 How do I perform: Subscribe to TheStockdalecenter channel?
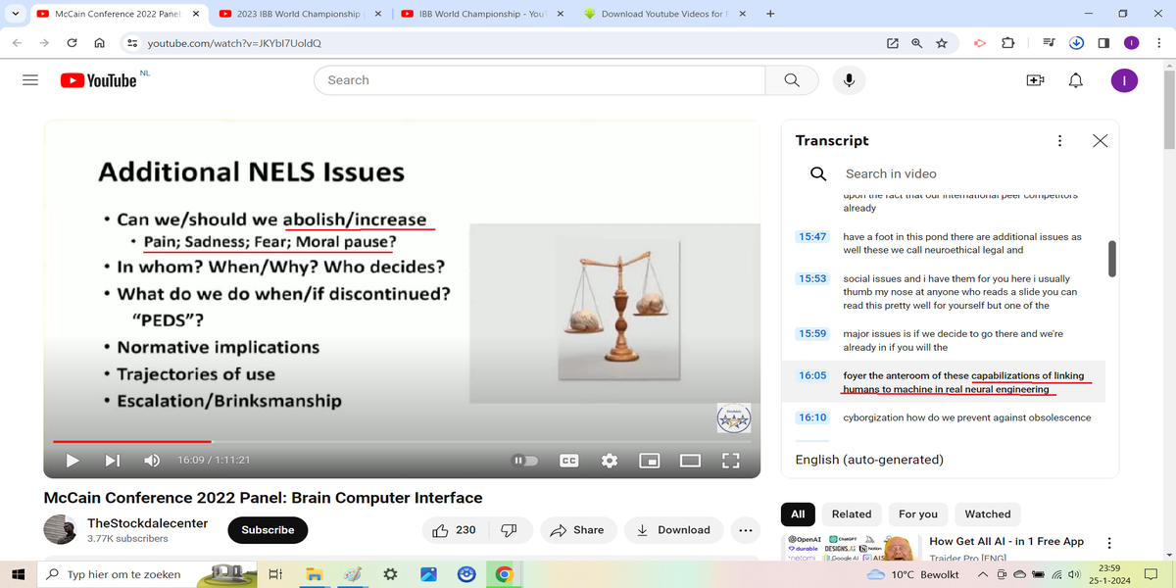point(268,530)
